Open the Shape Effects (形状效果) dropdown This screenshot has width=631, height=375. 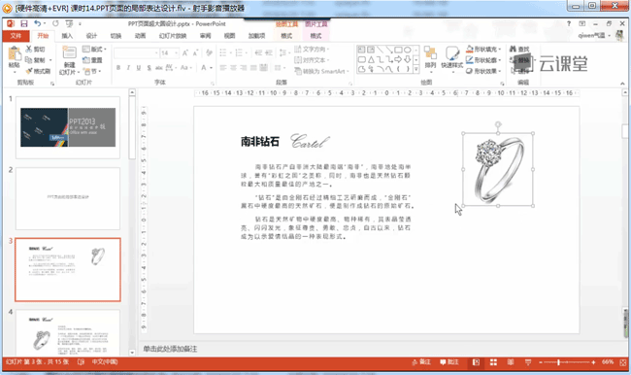483,71
